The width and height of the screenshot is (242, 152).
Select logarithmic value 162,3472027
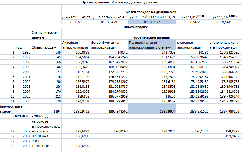[x=118, y=62]
